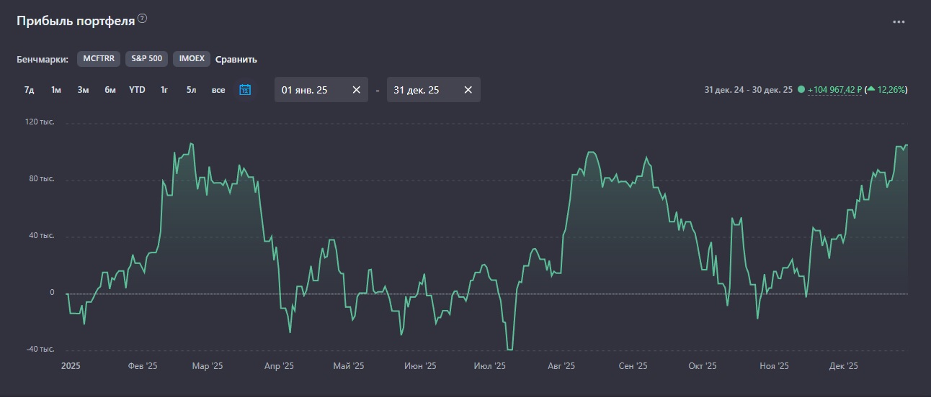Select the 7д time range
The image size is (931, 397).
pyautogui.click(x=30, y=90)
